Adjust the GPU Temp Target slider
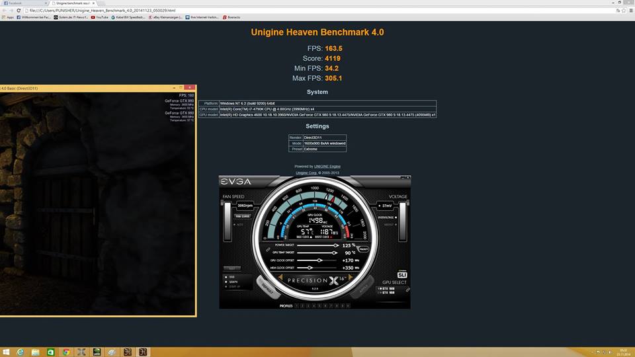This screenshot has height=357, width=635. [x=317, y=253]
